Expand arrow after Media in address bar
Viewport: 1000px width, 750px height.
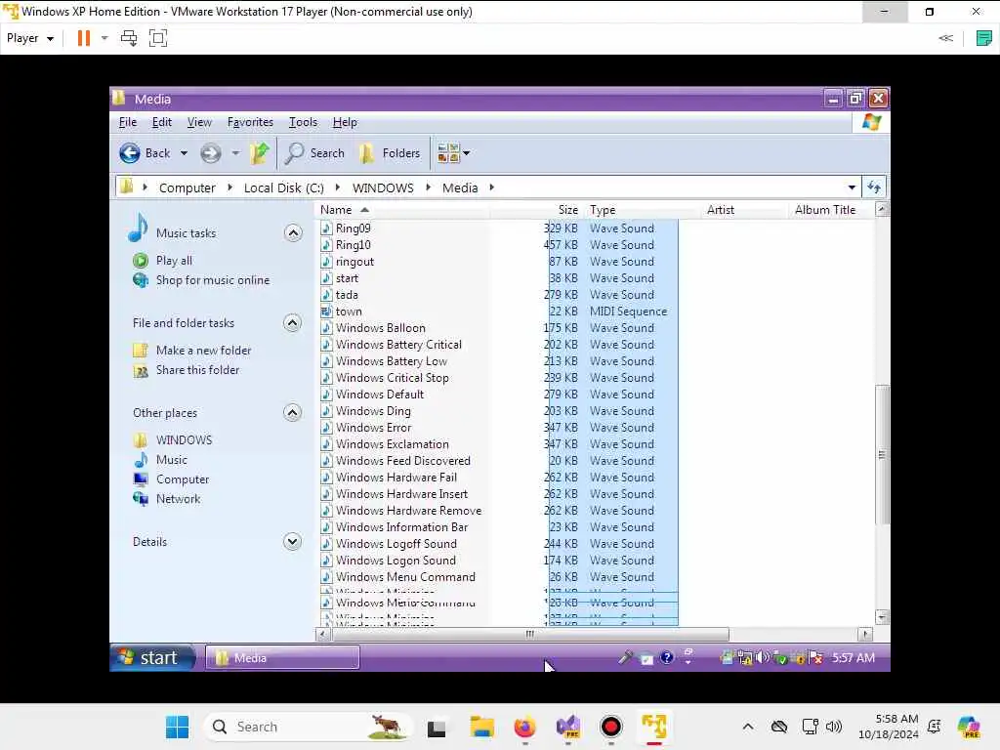[x=492, y=187]
